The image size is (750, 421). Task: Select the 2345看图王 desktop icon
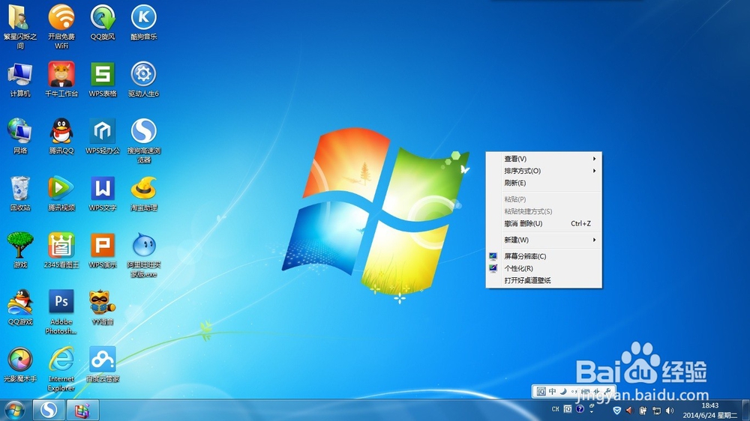click(x=61, y=245)
